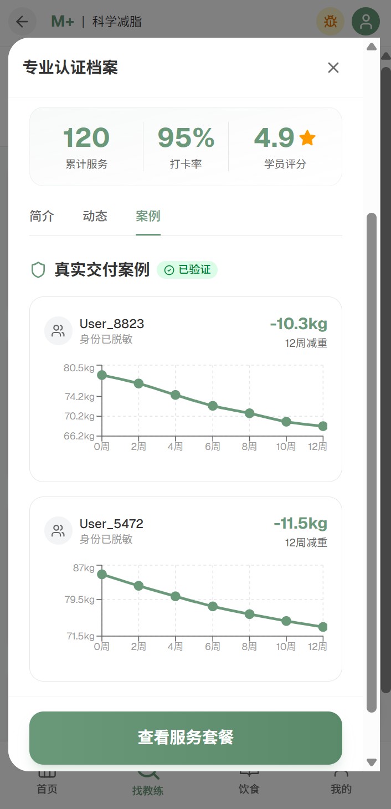Switch to the 简介 tab

[41, 216]
